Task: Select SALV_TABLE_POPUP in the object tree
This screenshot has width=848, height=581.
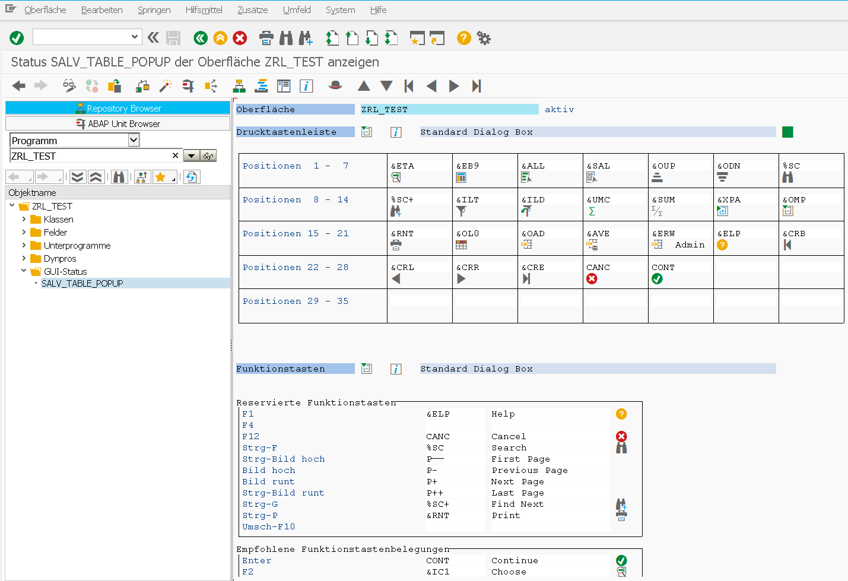Action: click(x=82, y=284)
